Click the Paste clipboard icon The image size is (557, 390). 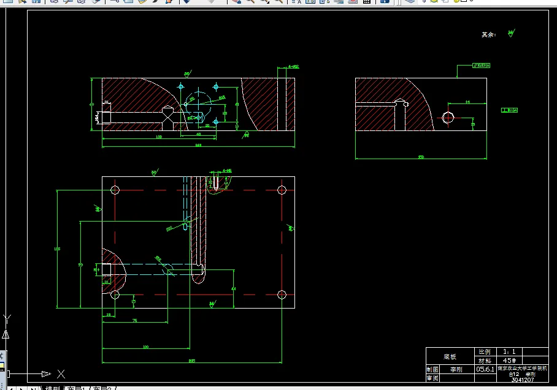[x=142, y=1]
